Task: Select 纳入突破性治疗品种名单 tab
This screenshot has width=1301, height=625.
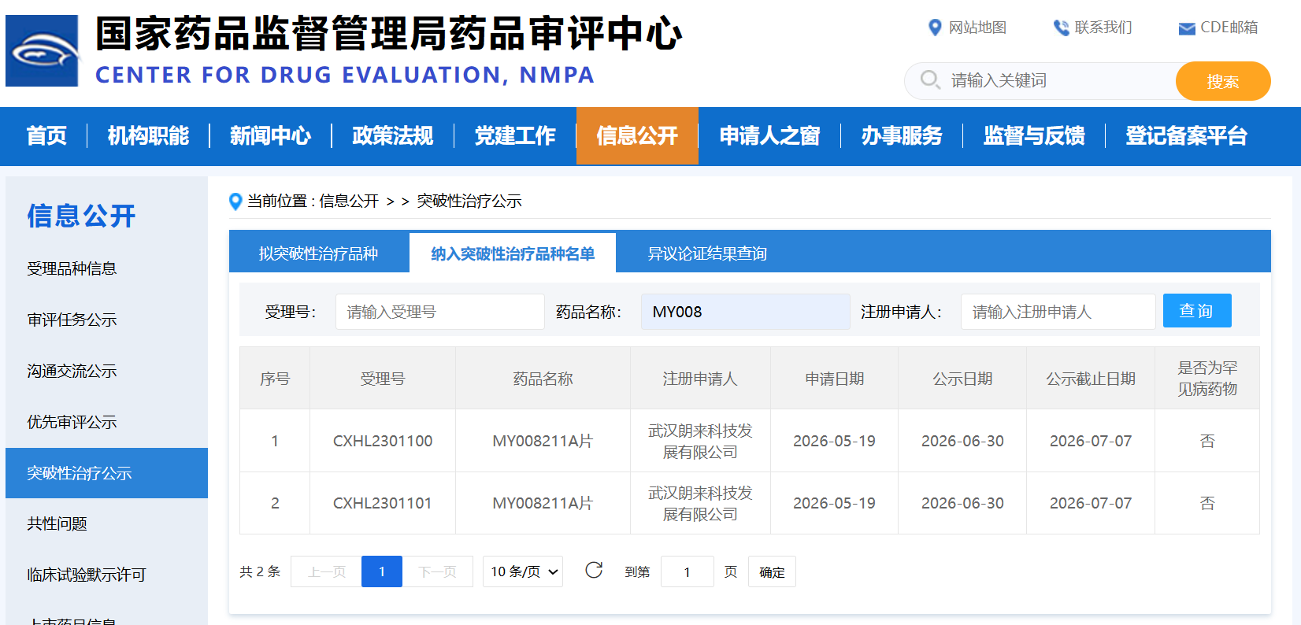Action: tap(513, 253)
